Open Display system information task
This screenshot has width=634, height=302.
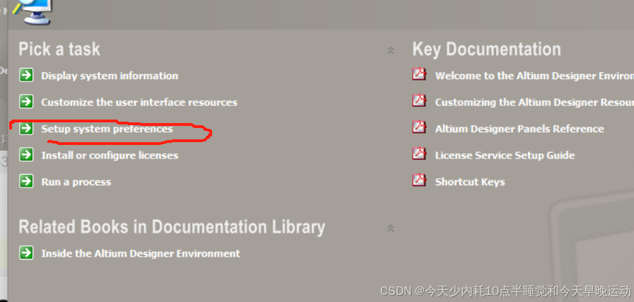[x=110, y=76]
